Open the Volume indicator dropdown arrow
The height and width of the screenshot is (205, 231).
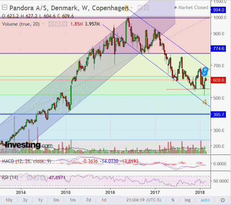43,24
